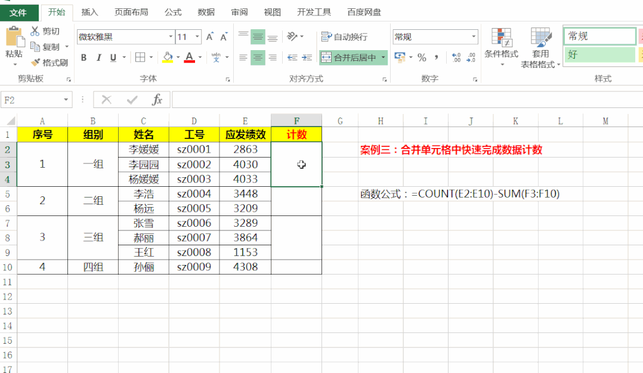Image resolution: width=643 pixels, height=373 pixels.
Task: Click inside the formula bar input
Action: click(407, 100)
